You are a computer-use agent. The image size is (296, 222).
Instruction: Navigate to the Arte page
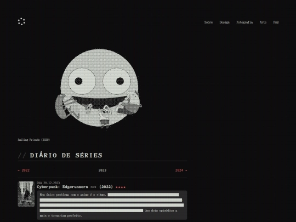[x=263, y=22]
